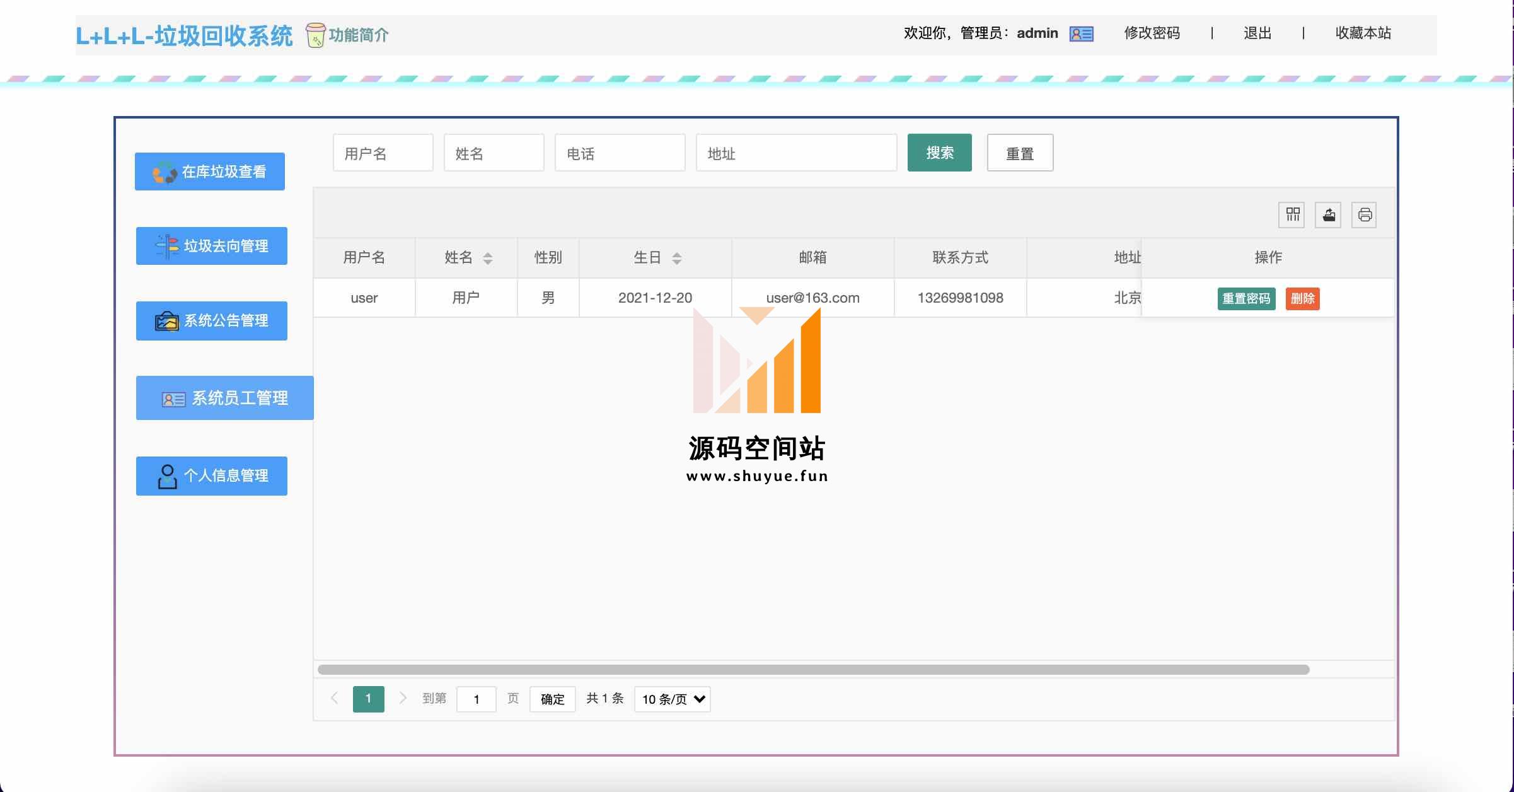Click the phone cell 13269981098
The width and height of the screenshot is (1514, 792).
tap(961, 298)
